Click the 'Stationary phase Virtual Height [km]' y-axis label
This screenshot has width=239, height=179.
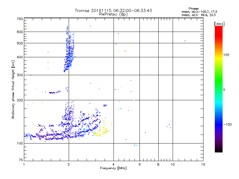tap(13, 89)
